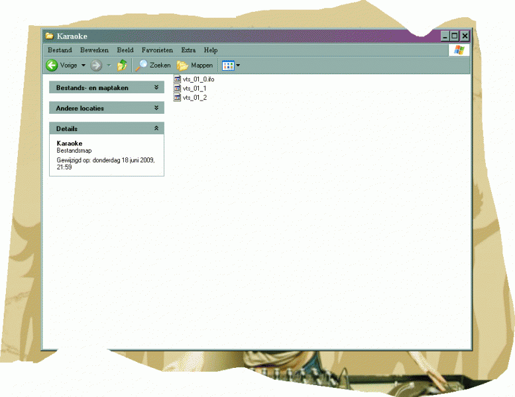Select the vts_01_1 file icon
This screenshot has width=515, height=397.
[178, 88]
